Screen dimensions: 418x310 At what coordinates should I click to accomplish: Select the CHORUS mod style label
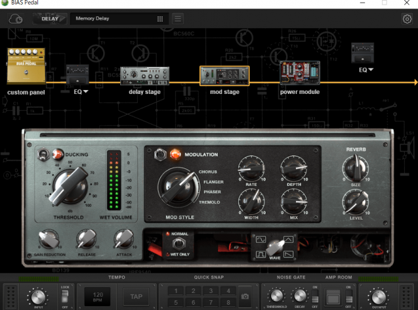click(x=208, y=172)
